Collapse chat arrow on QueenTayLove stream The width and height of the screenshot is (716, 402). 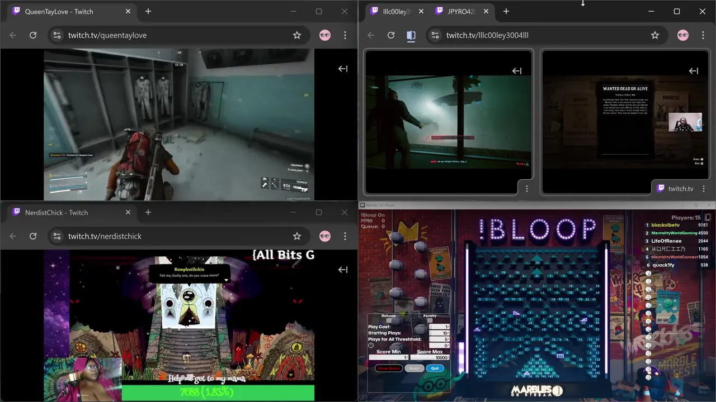pyautogui.click(x=343, y=69)
